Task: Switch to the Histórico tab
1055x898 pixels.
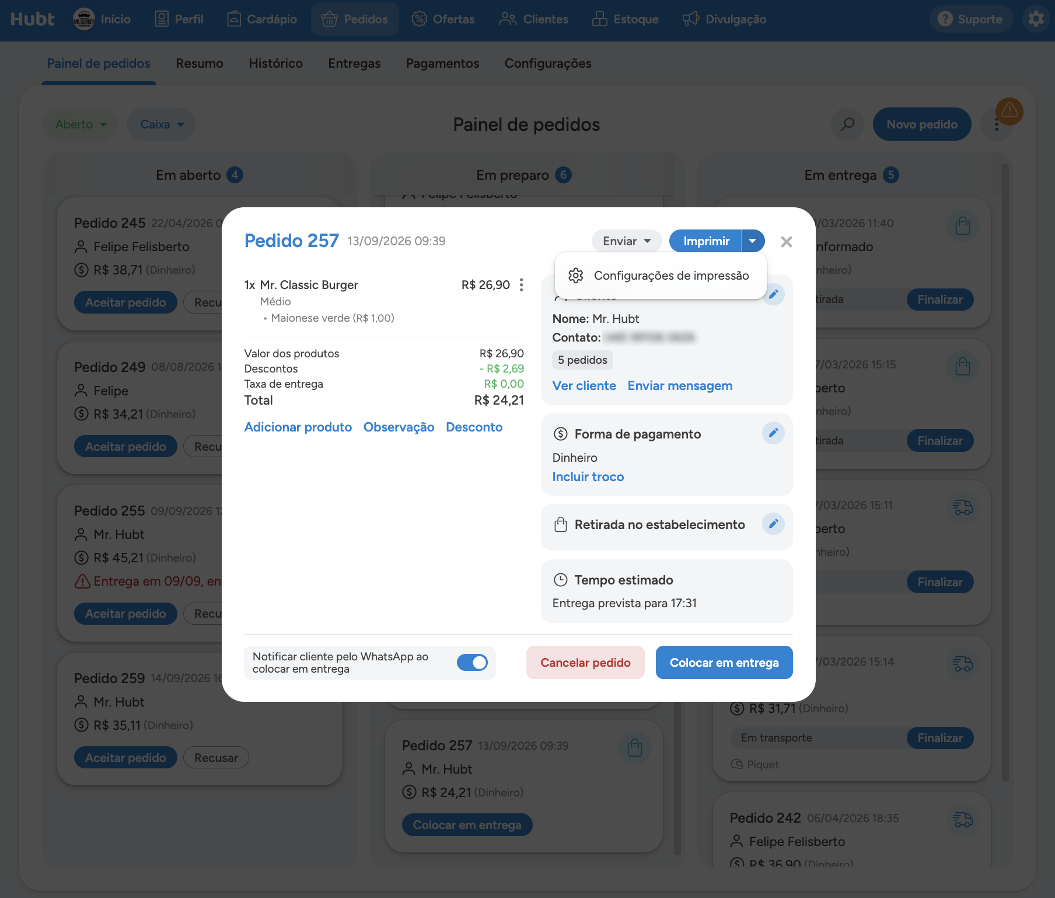Action: point(275,64)
